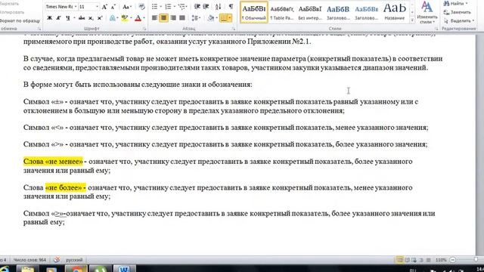
Task: Click the highlighted «не более» text
Action: pyautogui.click(x=66, y=187)
